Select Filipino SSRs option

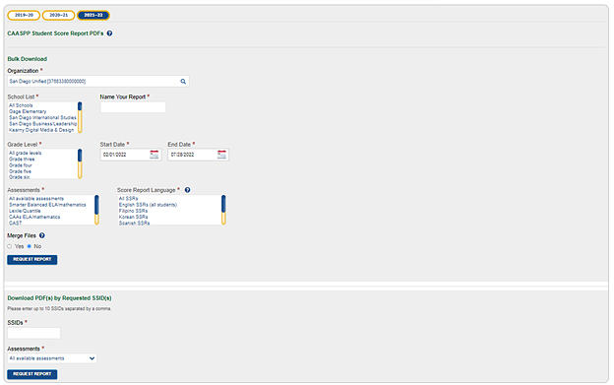(134, 211)
